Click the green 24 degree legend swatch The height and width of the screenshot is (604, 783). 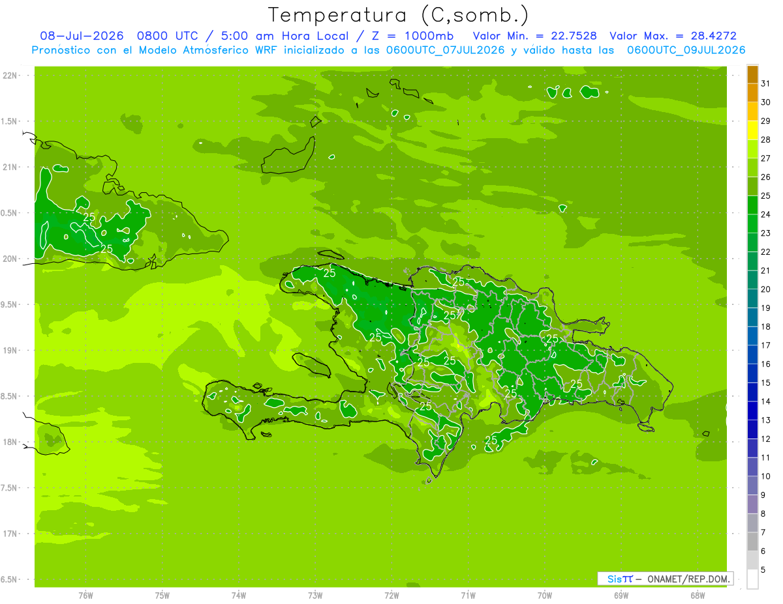point(752,206)
